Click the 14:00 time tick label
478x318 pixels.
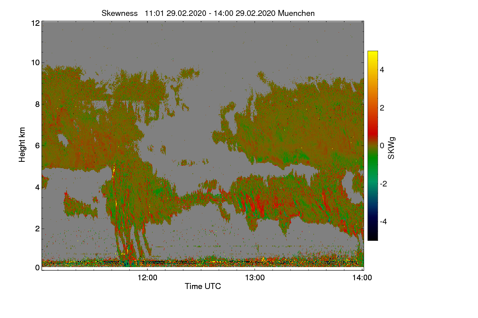[362, 278]
